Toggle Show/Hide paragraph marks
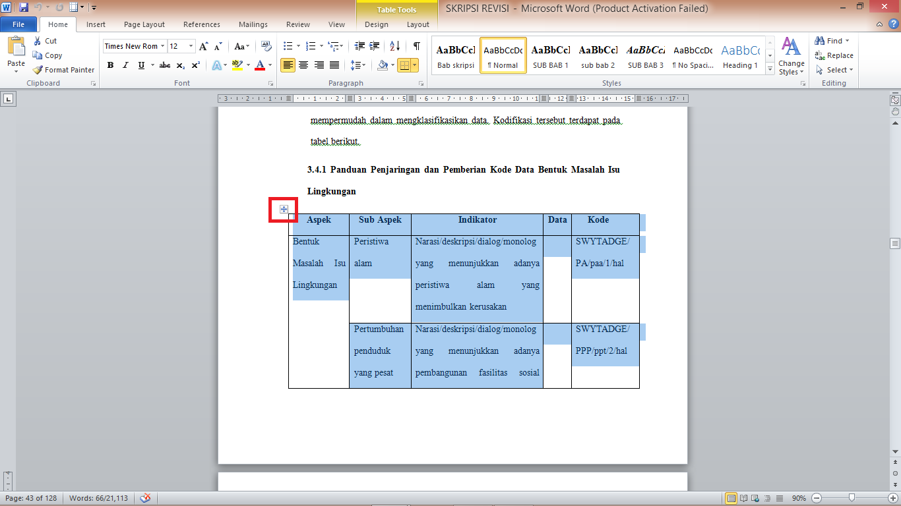The image size is (901, 506). 416,47
